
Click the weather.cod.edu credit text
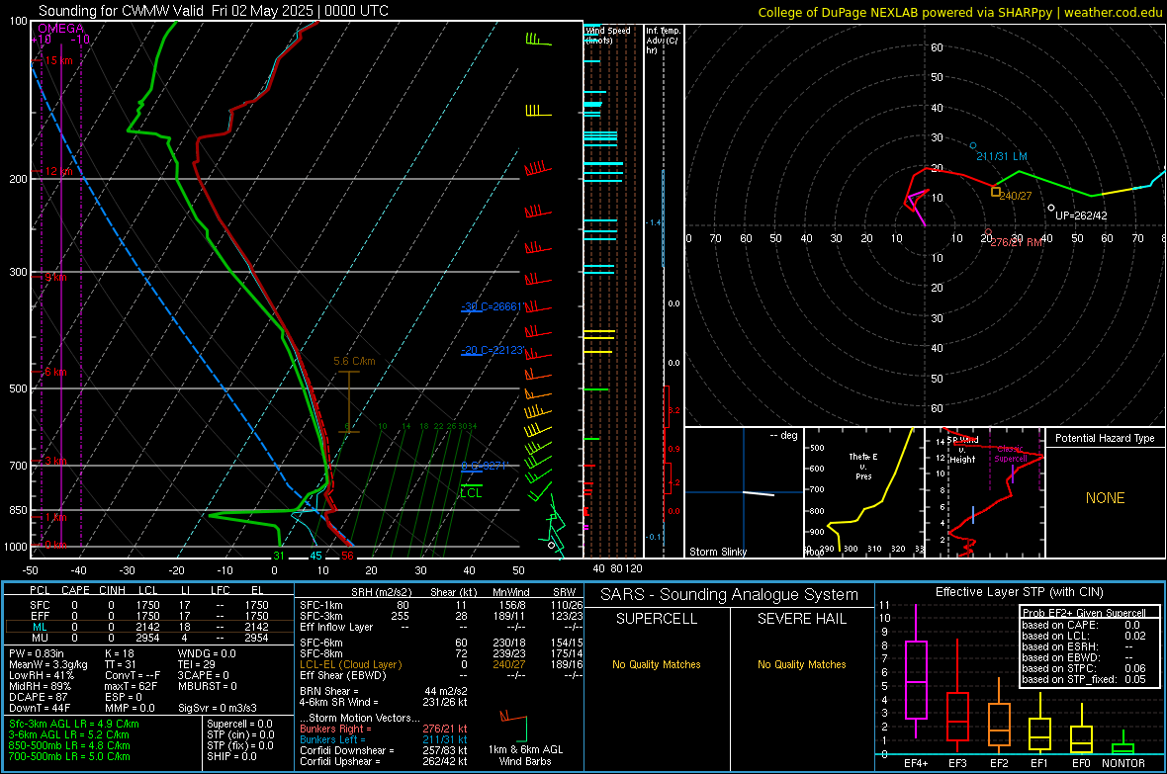coord(1113,12)
